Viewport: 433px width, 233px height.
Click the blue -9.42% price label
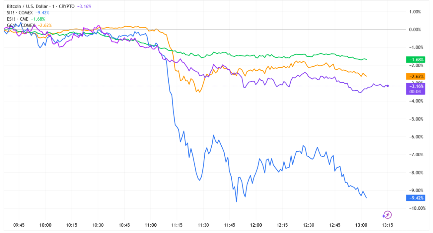tap(415, 198)
